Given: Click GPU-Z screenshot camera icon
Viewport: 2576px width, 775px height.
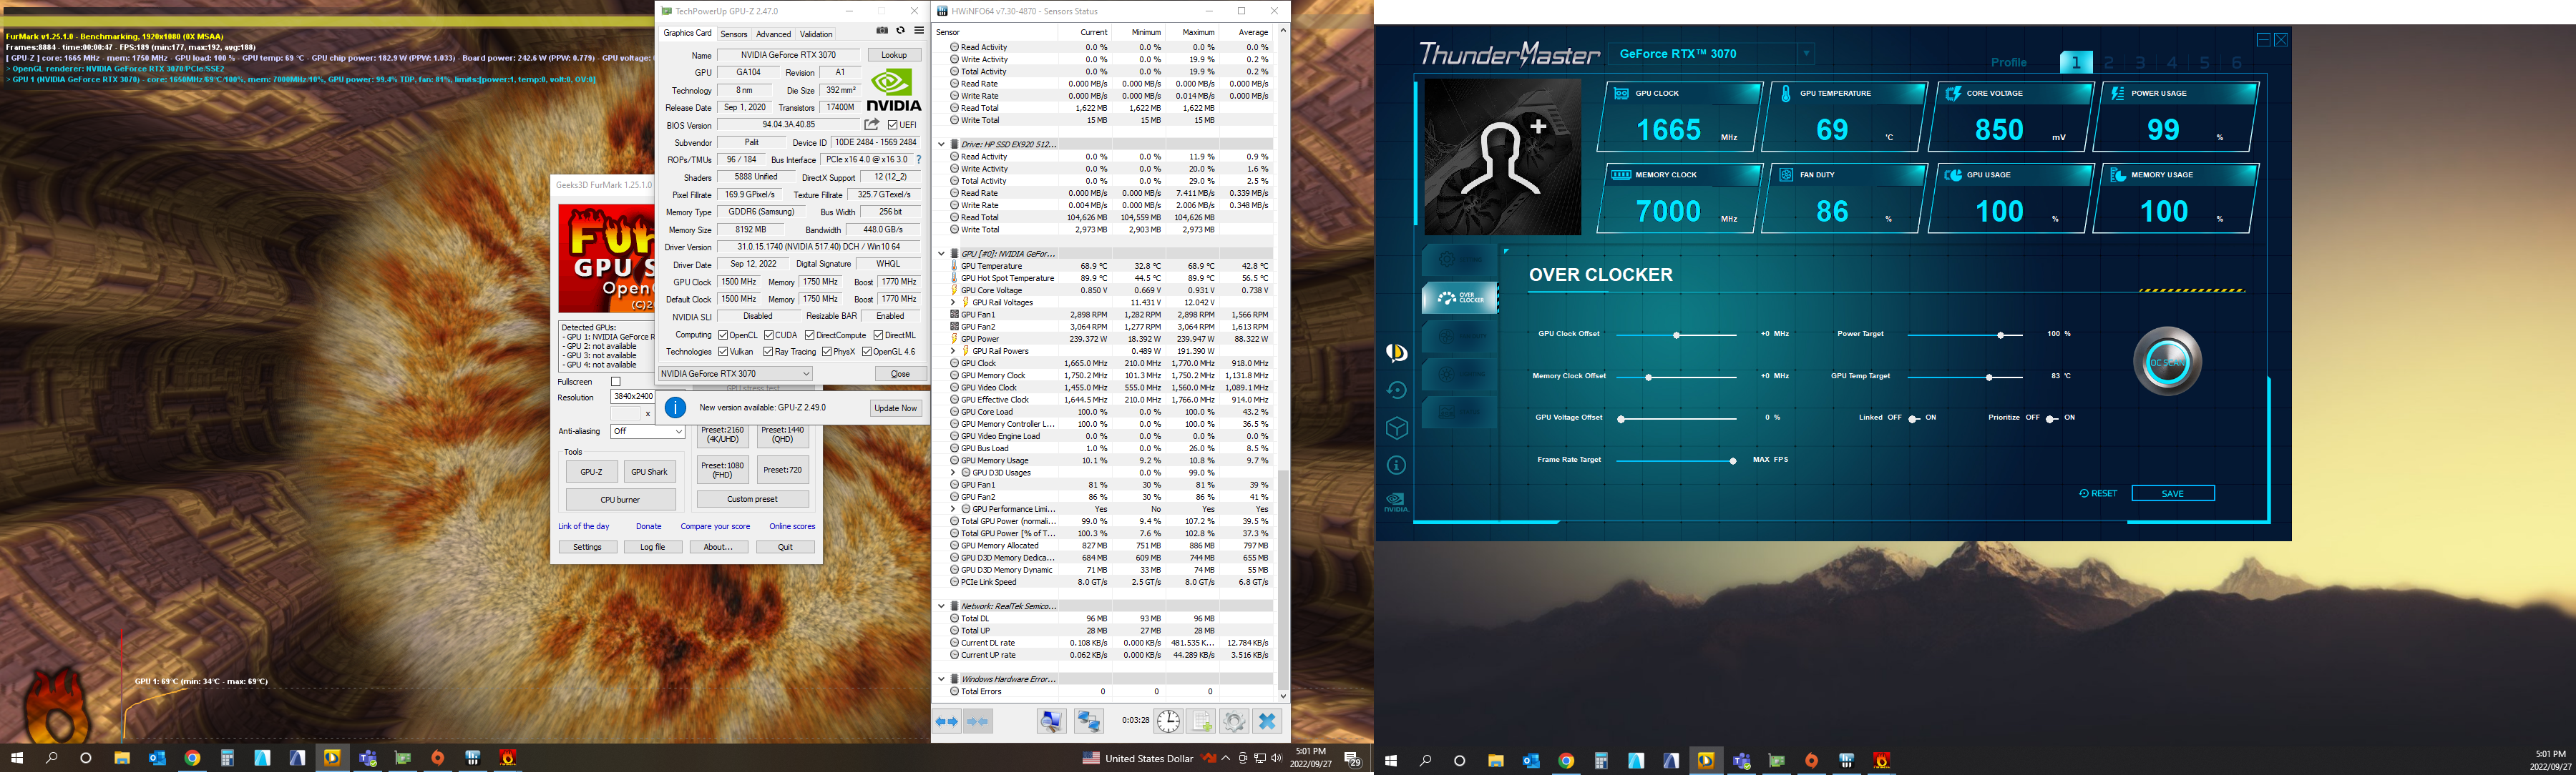Looking at the screenshot, I should [x=882, y=31].
